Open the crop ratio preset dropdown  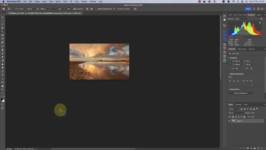click(20, 9)
